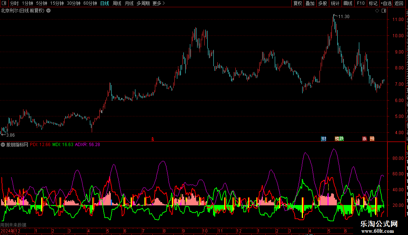This screenshot has height=235, width=408.
Task: Click the 20.00 indicator axis label
Action: click(x=398, y=205)
